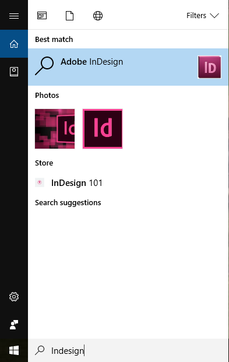This screenshot has width=229, height=362.
Task: Open the hamburger menu in sidebar
Action: coord(14,16)
